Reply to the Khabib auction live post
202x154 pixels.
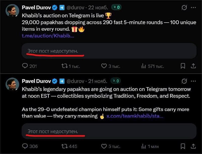click(x=25, y=66)
